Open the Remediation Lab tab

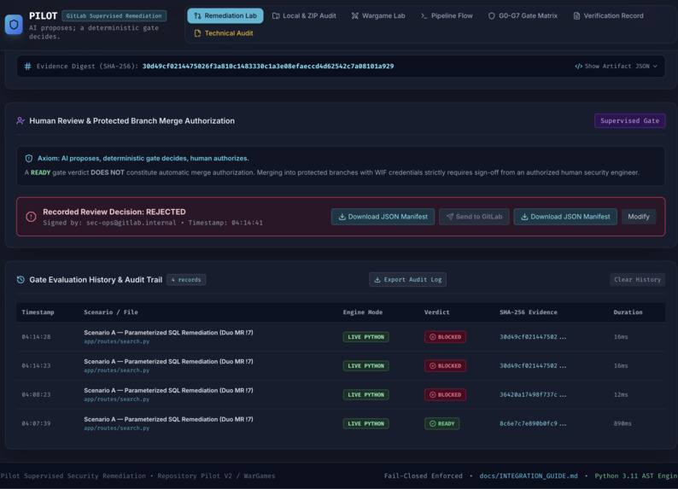[x=225, y=15]
